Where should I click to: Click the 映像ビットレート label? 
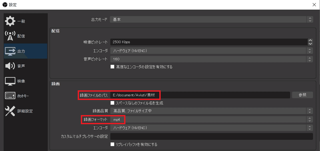point(95,42)
